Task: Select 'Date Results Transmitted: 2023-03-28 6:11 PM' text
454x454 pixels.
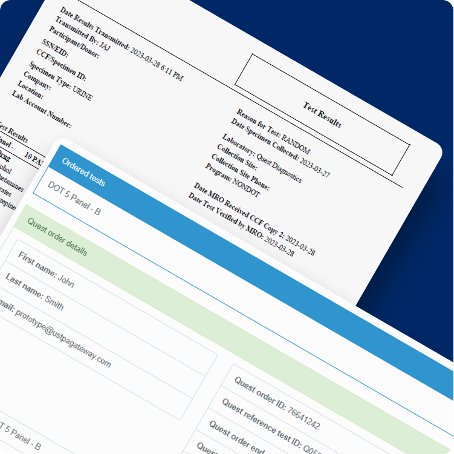Action: (122, 44)
